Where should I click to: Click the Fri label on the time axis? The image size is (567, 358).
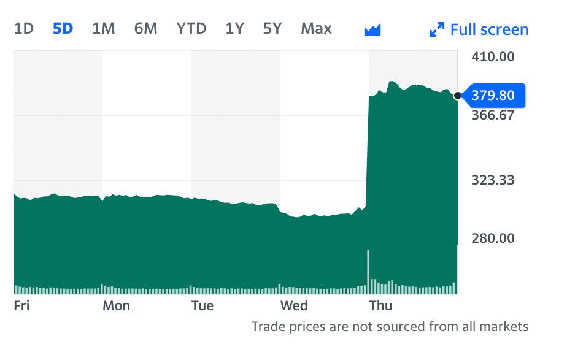coord(21,305)
